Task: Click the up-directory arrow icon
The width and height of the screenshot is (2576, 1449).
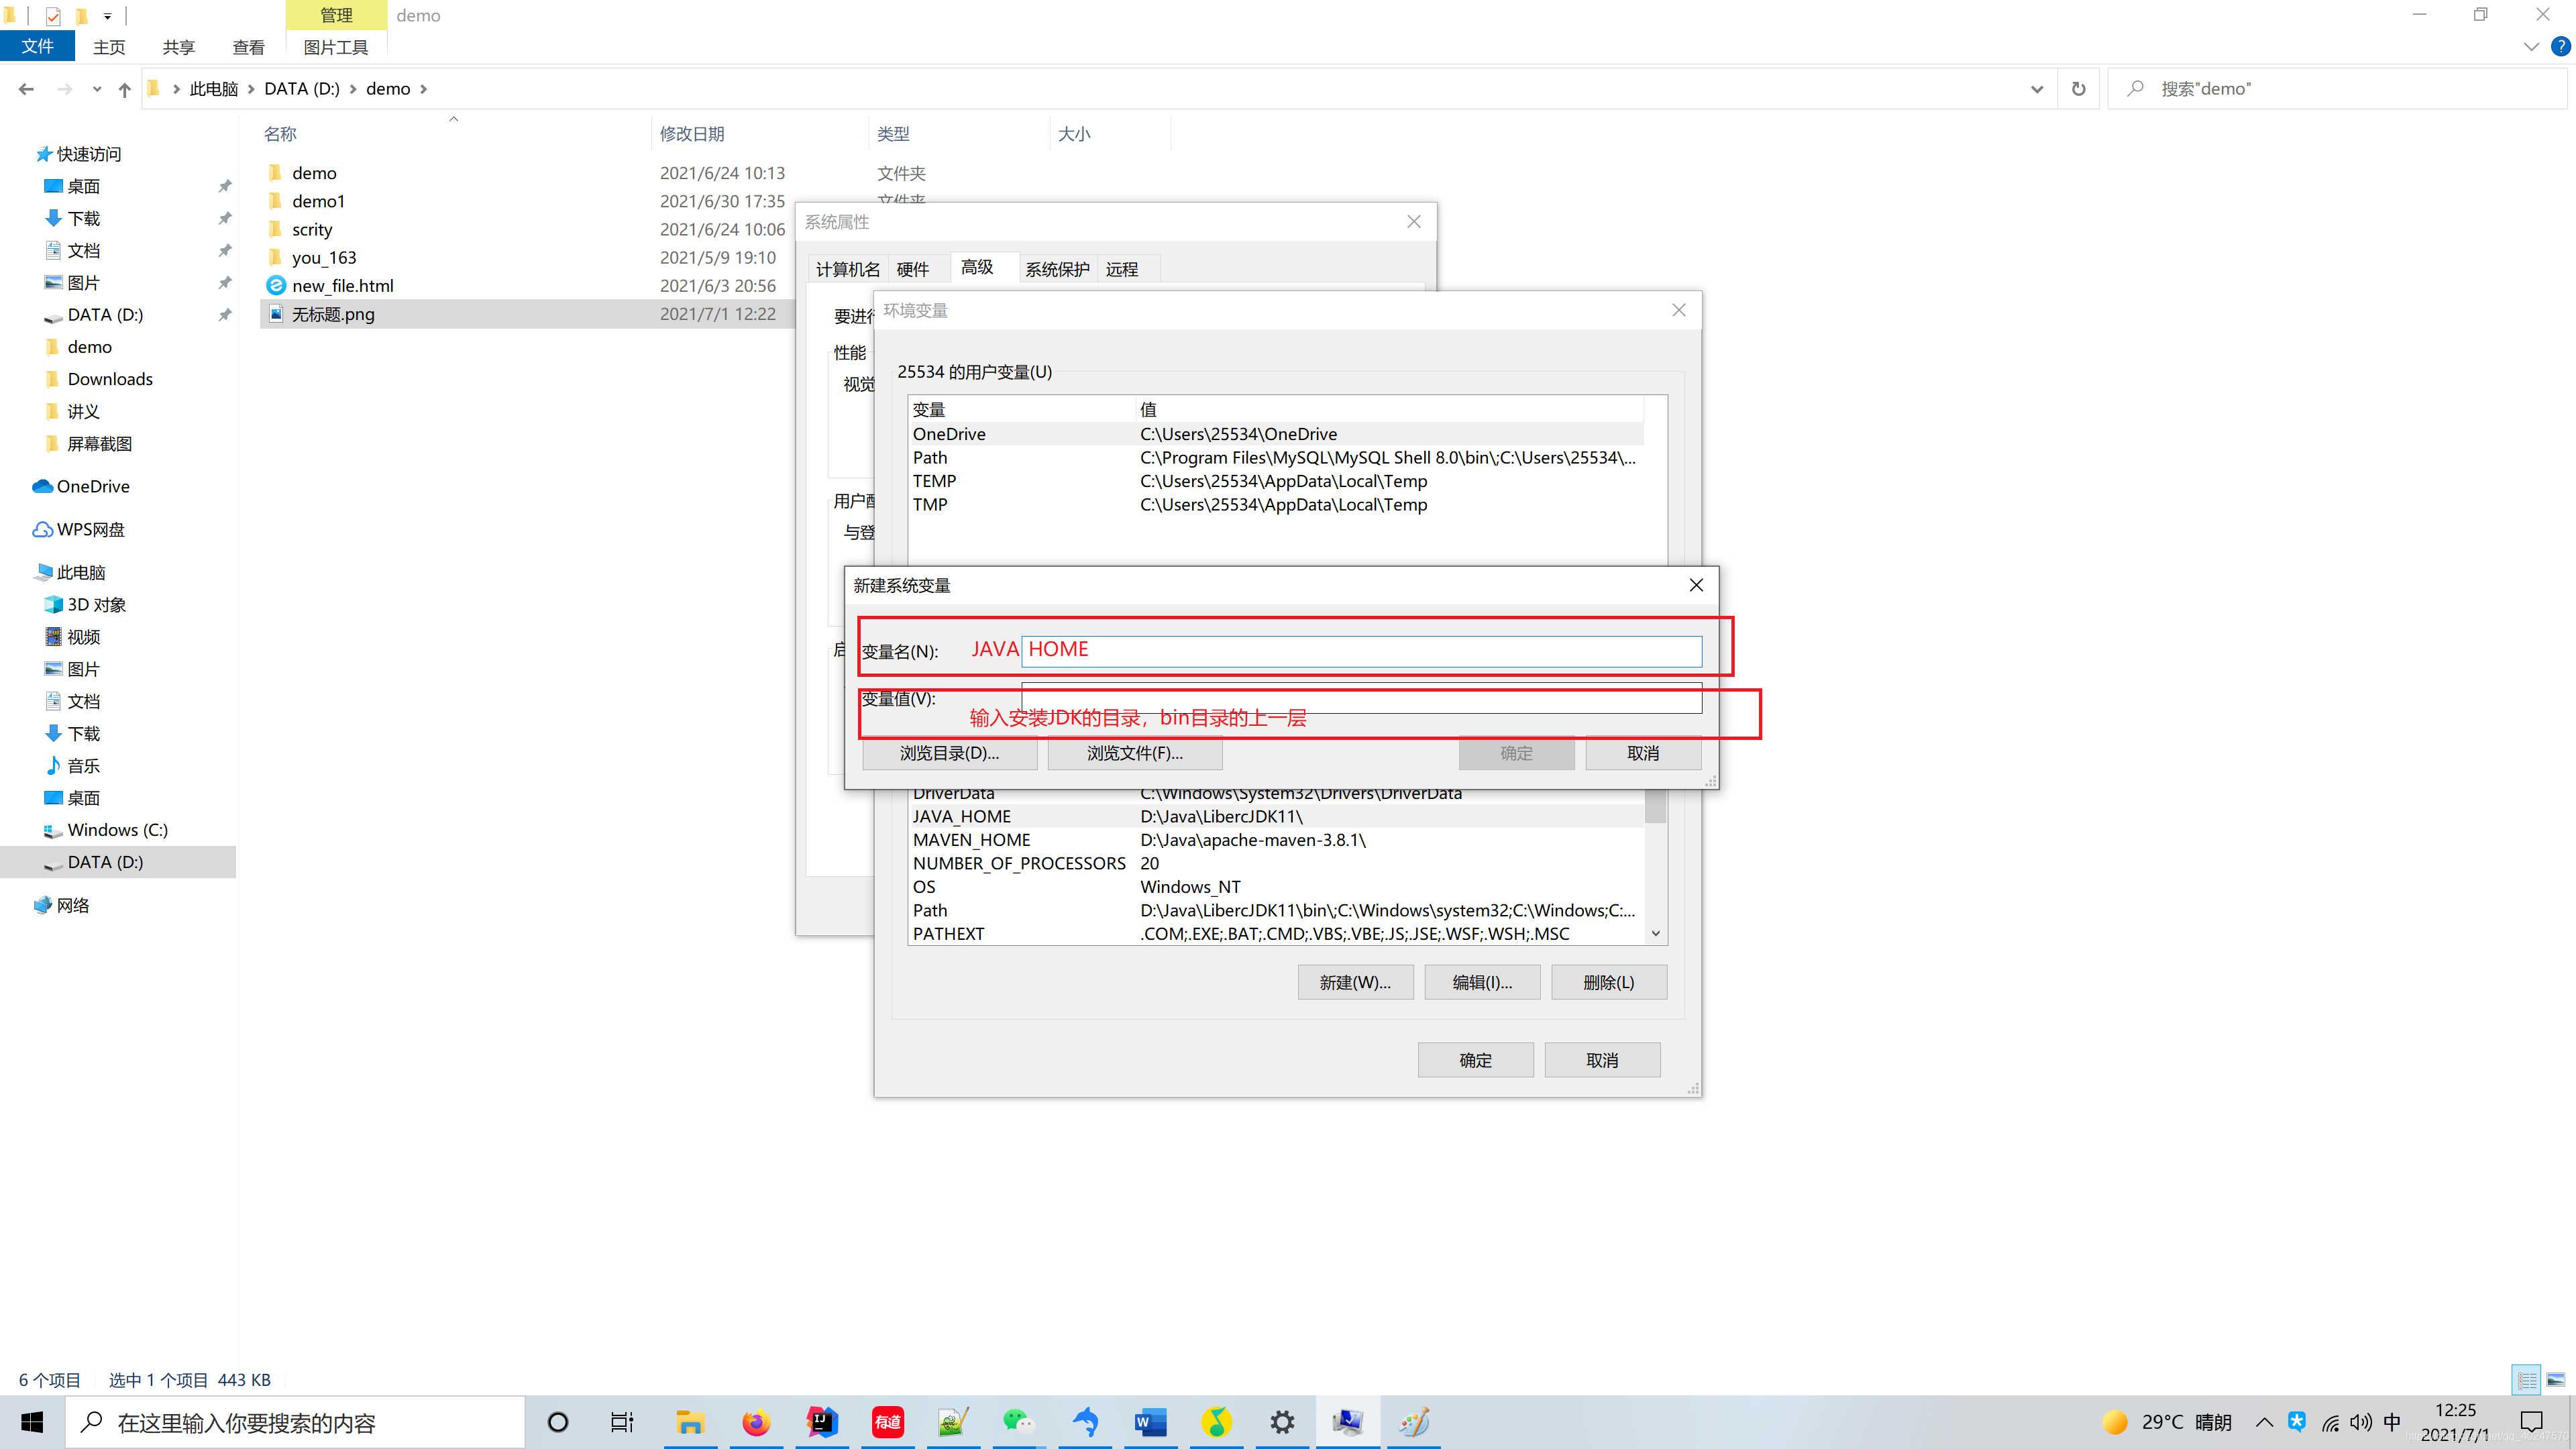Action: point(124,90)
